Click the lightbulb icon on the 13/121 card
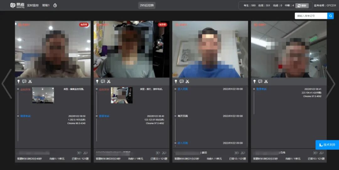This screenshot has height=170, width=339. click(176, 81)
